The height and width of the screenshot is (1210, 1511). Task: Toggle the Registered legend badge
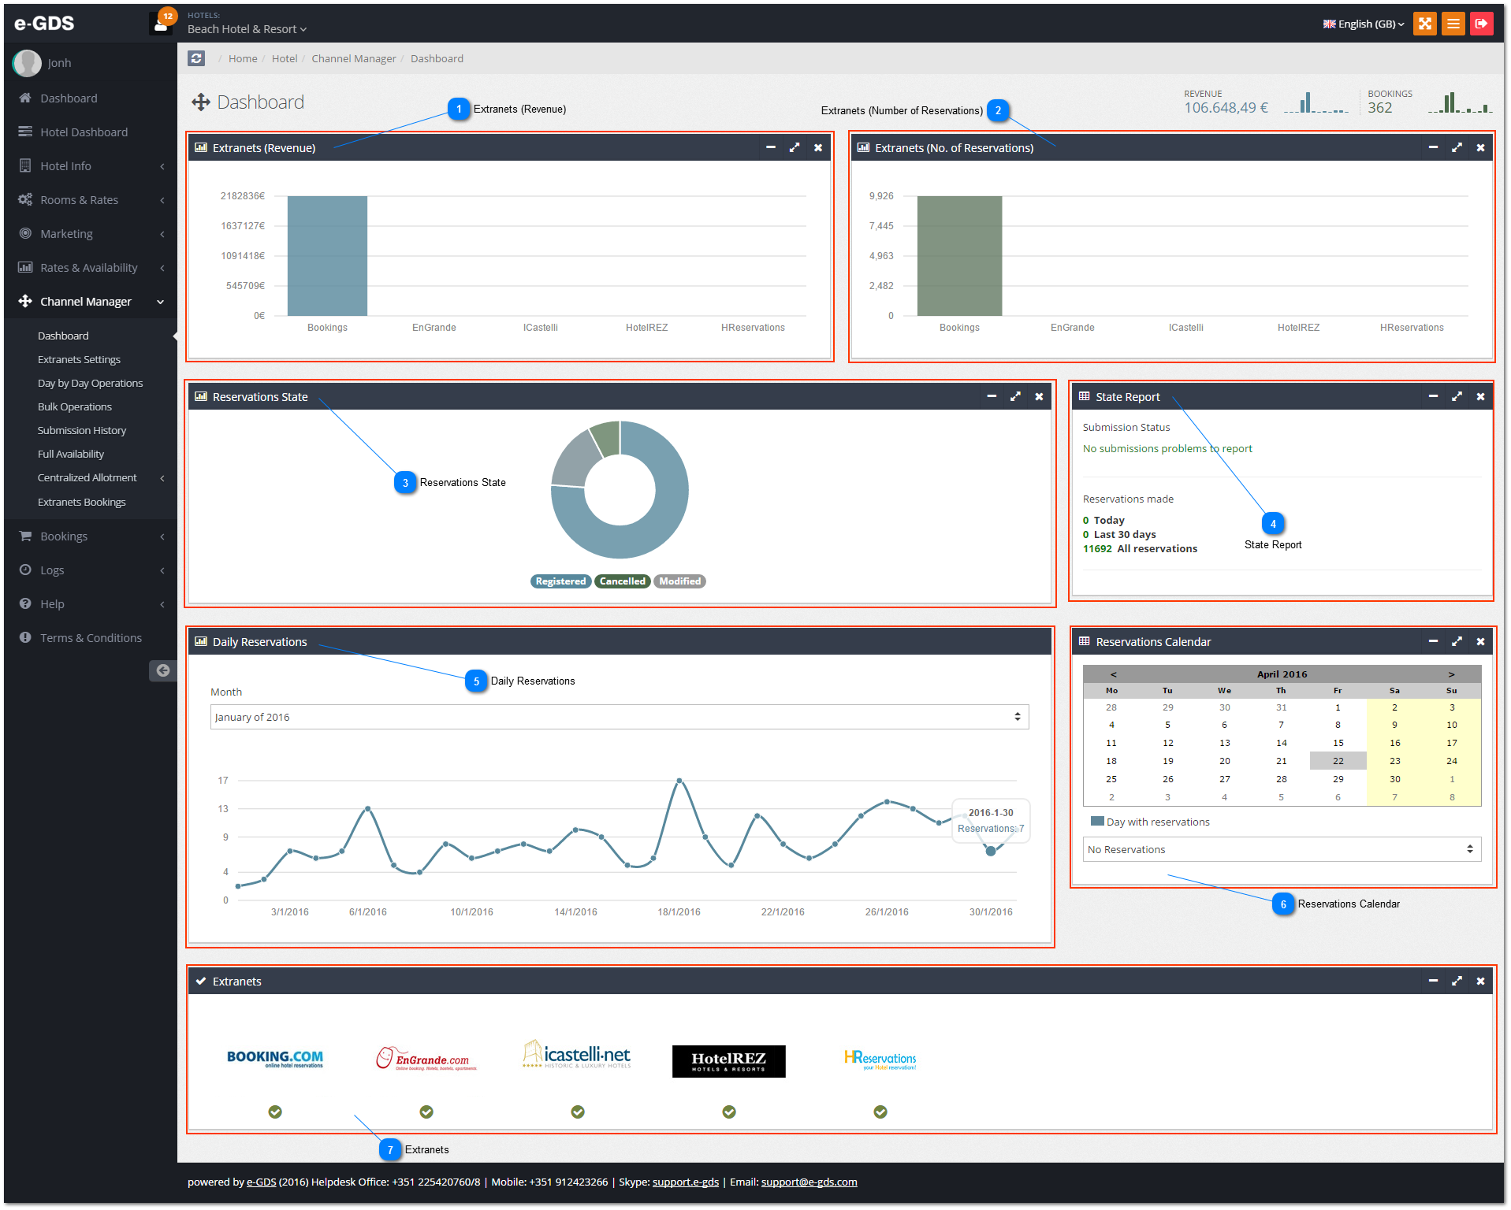coord(560,581)
